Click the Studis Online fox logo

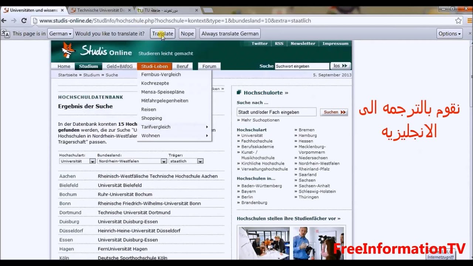coord(68,51)
